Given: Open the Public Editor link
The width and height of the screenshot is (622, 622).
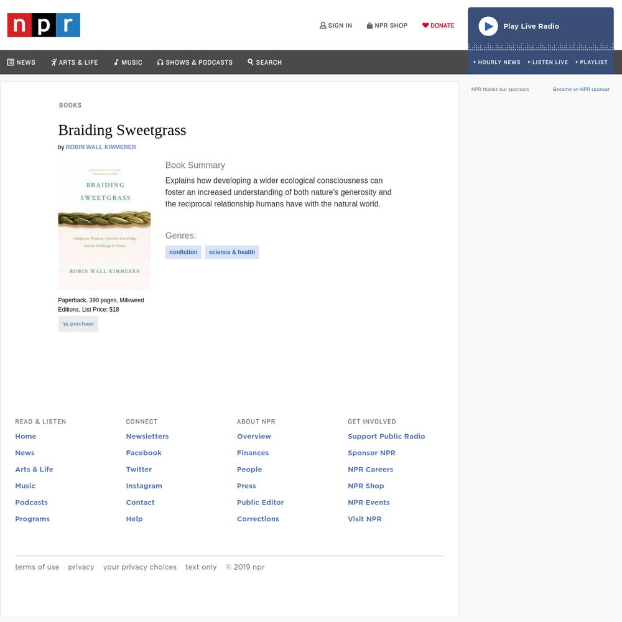Looking at the screenshot, I should (x=260, y=503).
